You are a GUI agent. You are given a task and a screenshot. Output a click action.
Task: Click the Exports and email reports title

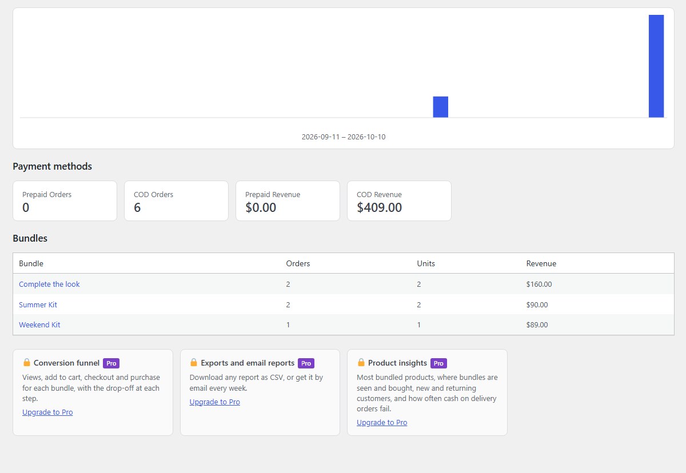[248, 363]
